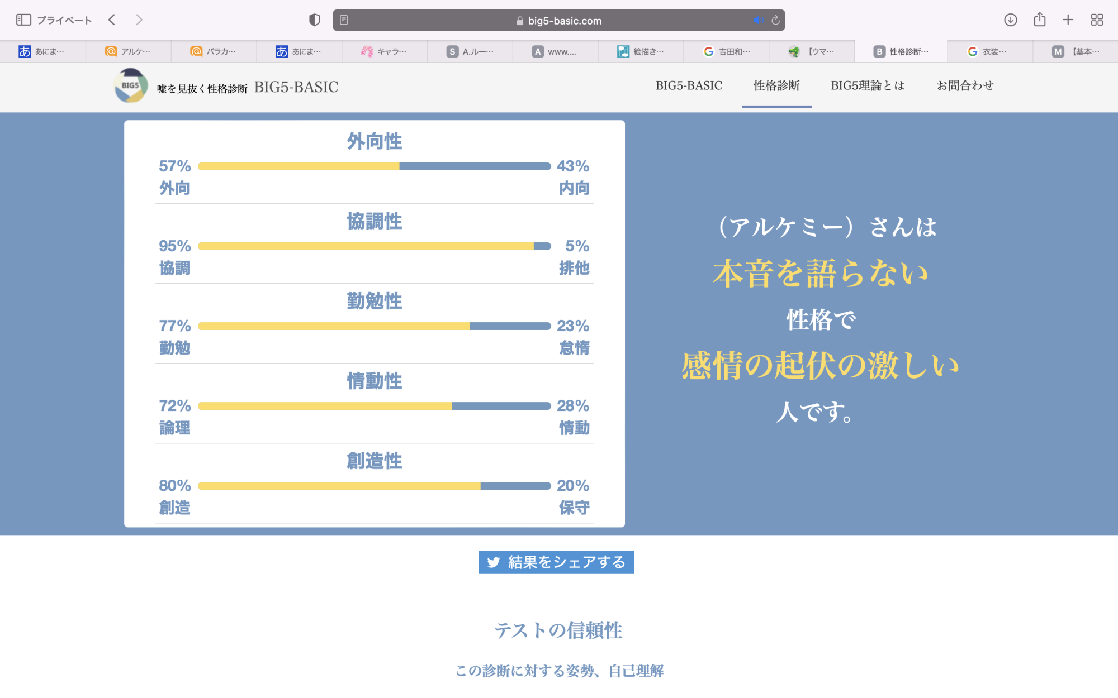
Task: Toggle the Safari sidebar icon
Action: [x=23, y=20]
